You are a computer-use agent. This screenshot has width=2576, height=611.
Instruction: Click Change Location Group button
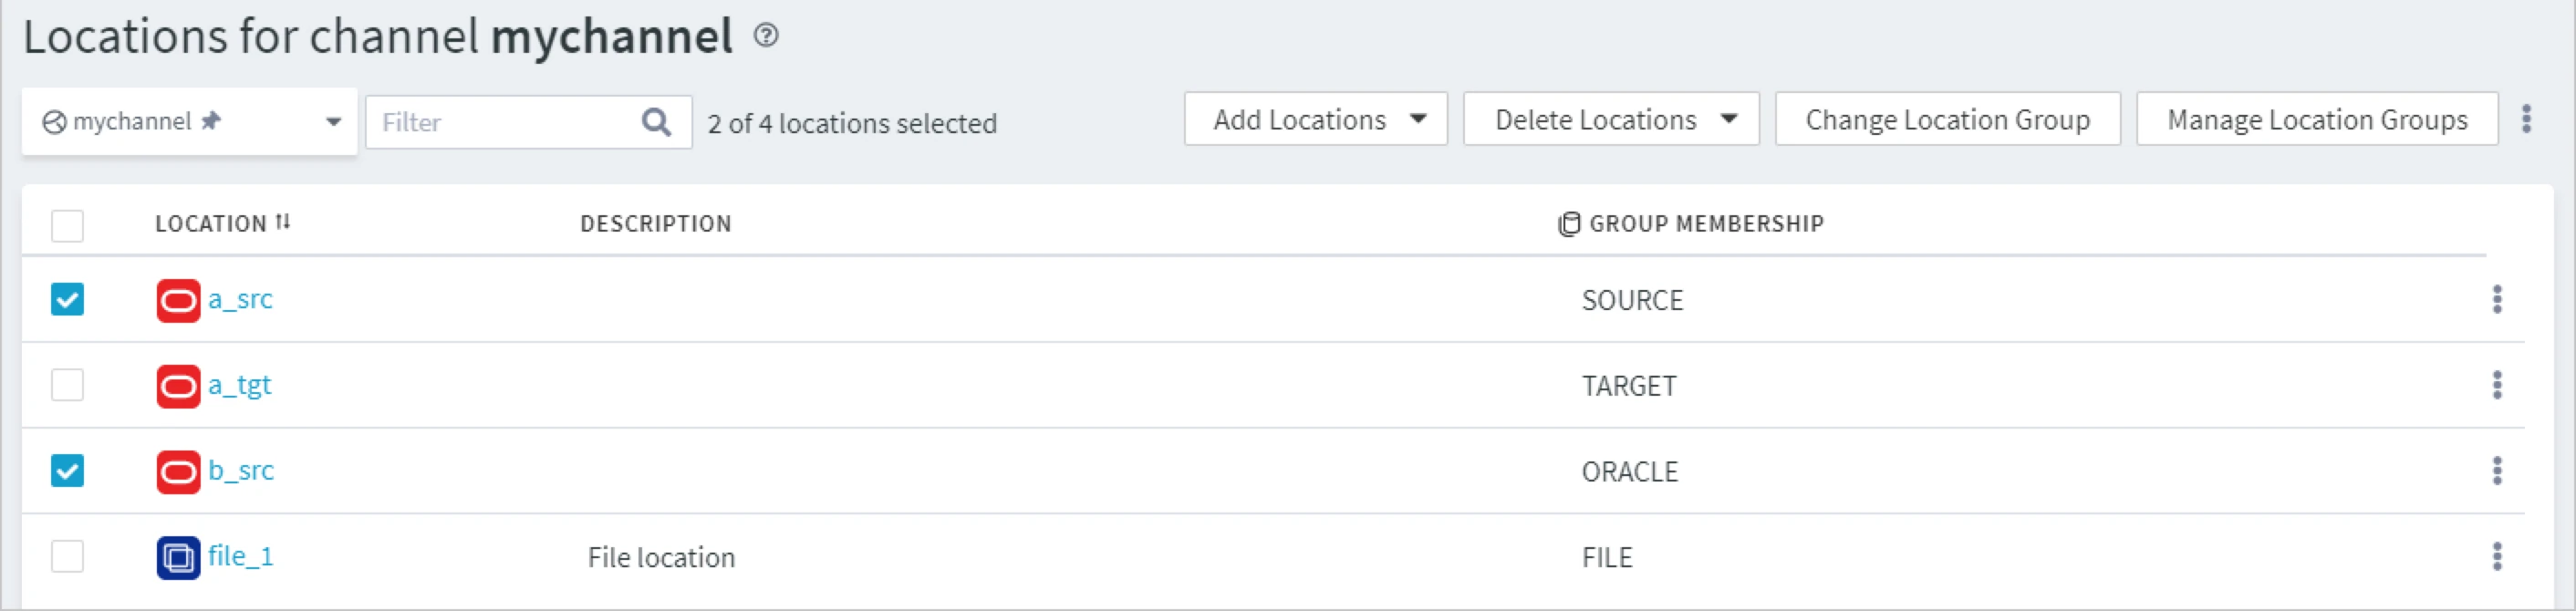(x=1947, y=120)
